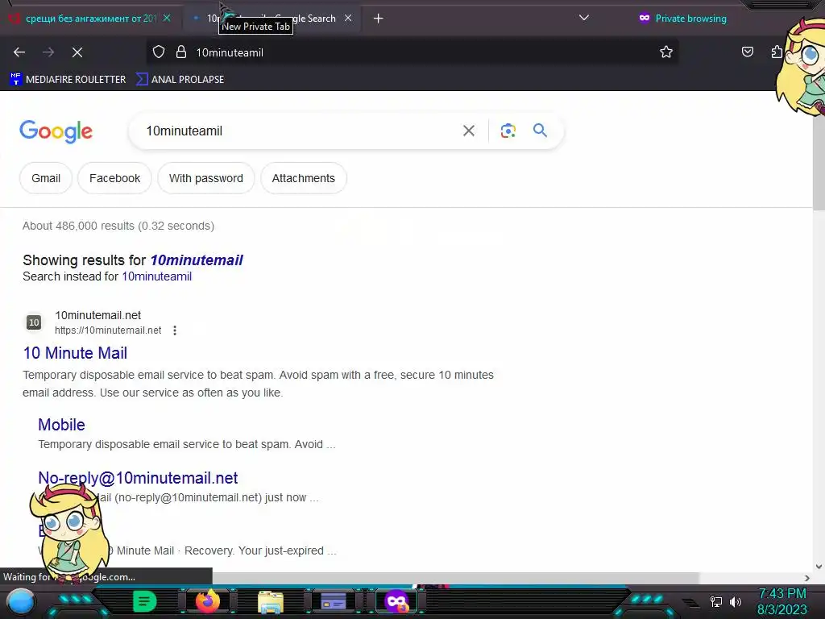The width and height of the screenshot is (825, 619).
Task: Save page to Pocket
Action: (x=747, y=52)
